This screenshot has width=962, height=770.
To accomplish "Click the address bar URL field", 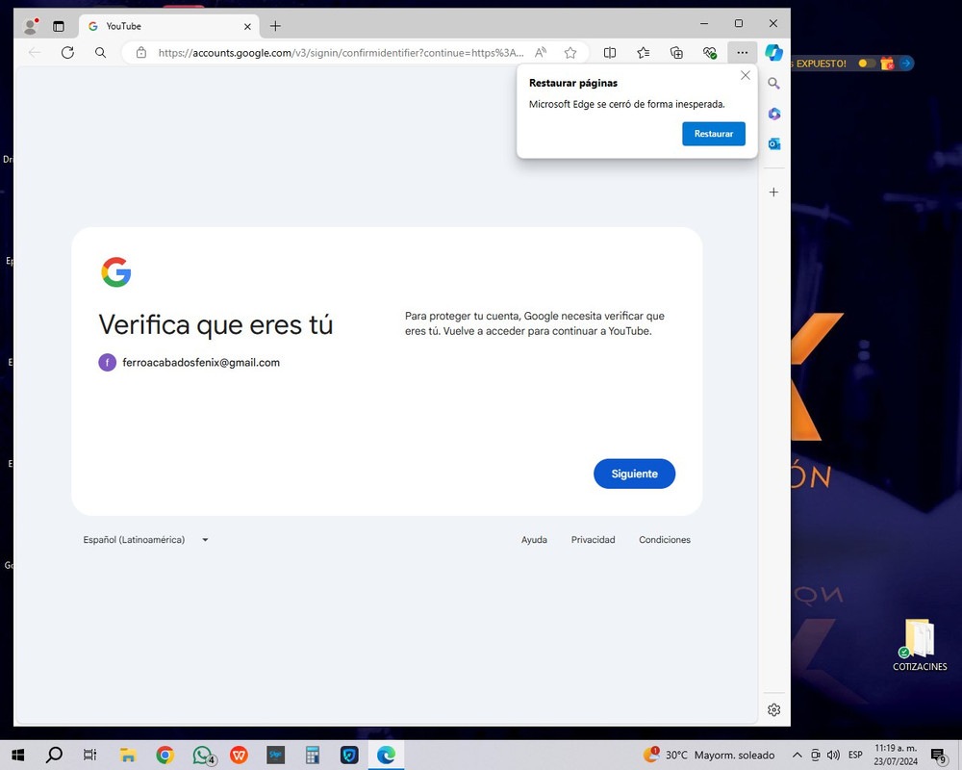I will tap(342, 53).
